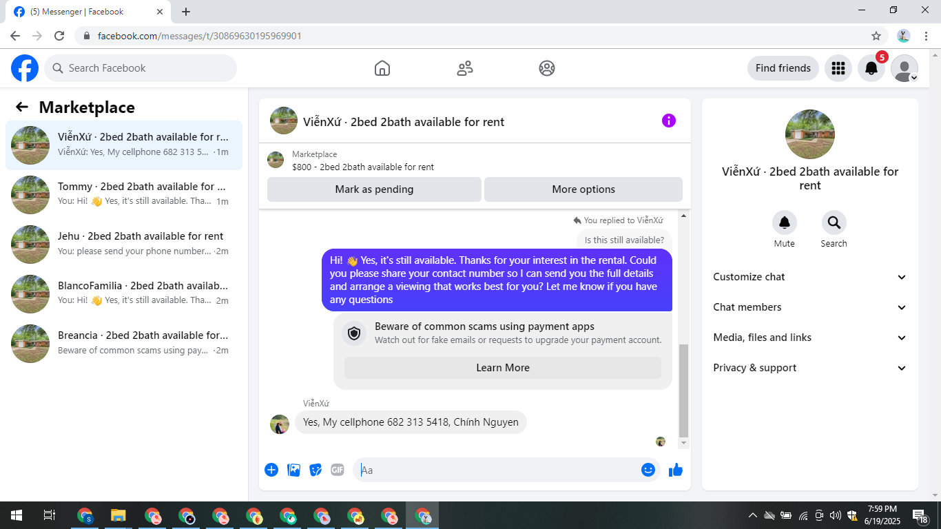Click the volume icon in system tray

click(836, 515)
